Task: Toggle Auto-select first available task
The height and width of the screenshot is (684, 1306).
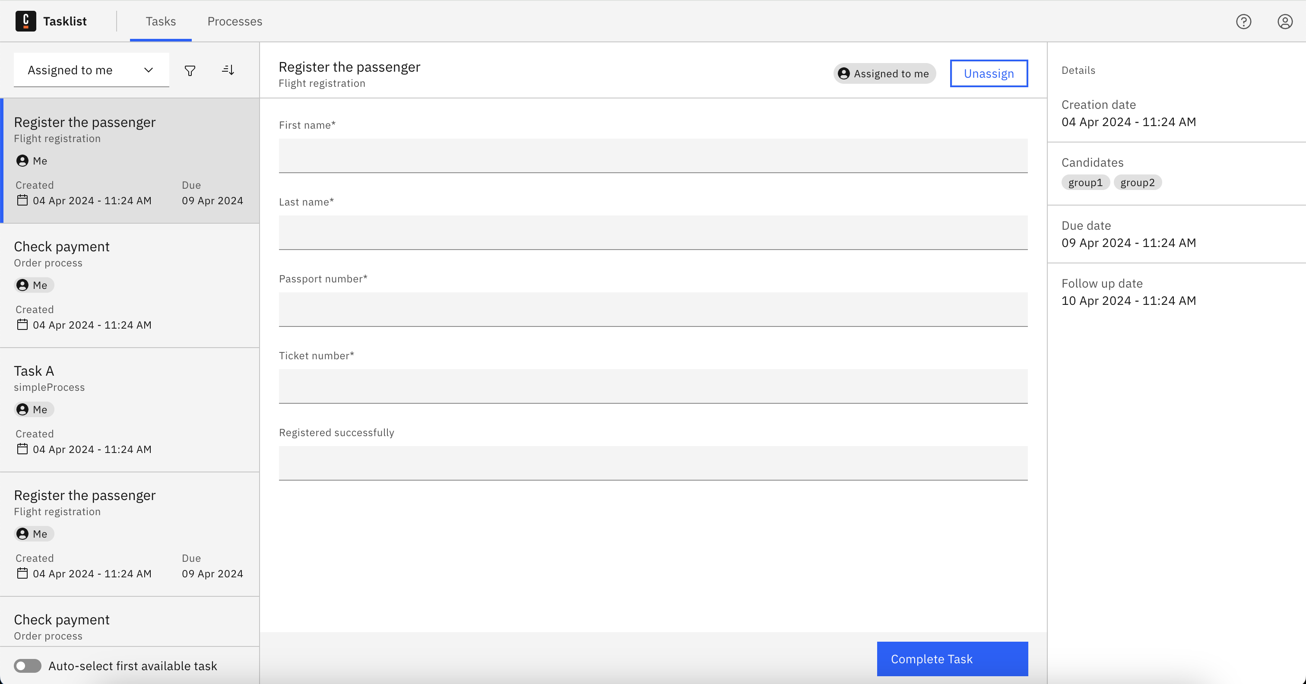Action: point(27,666)
